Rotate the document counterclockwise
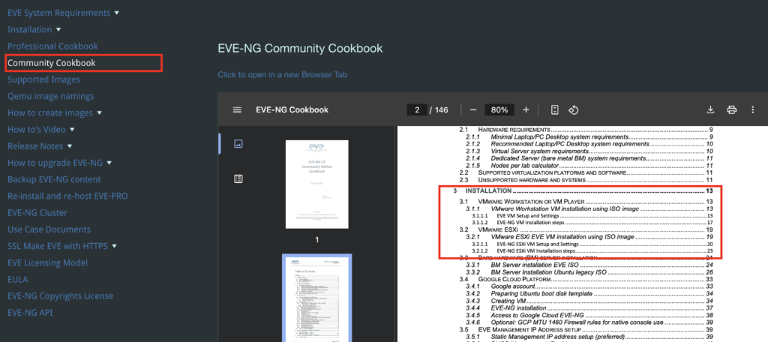This screenshot has height=342, width=768. click(574, 109)
